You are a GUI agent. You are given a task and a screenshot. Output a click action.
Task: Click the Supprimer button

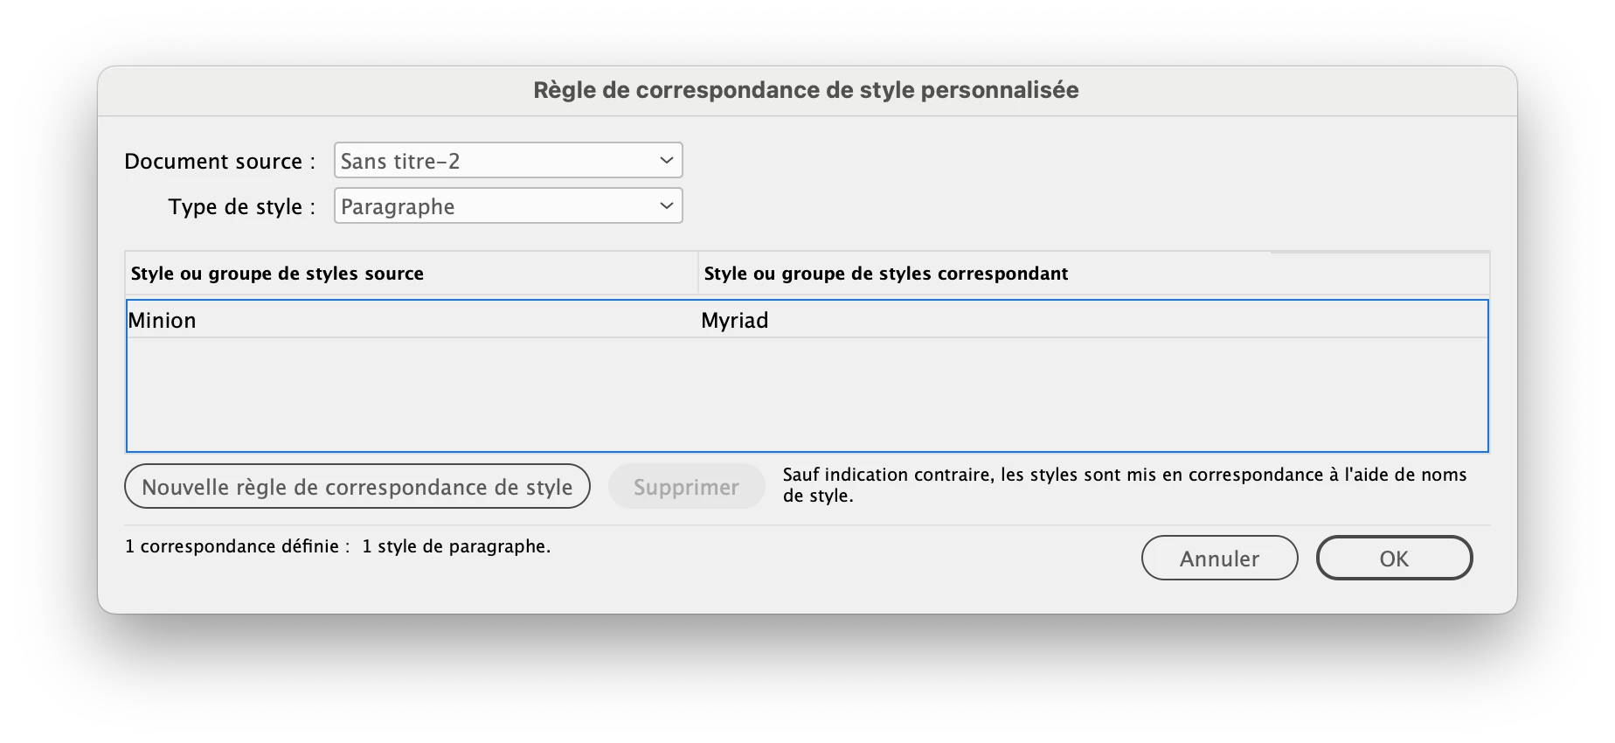[686, 487]
